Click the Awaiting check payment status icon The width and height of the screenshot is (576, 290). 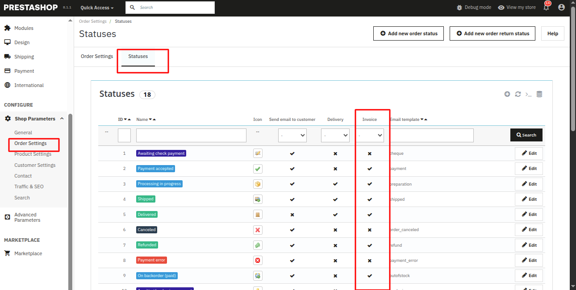coord(258,153)
